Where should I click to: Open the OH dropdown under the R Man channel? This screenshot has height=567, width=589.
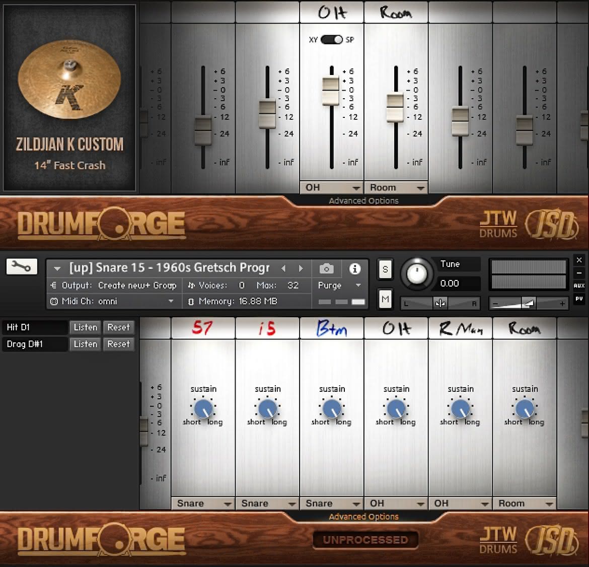pyautogui.click(x=461, y=504)
